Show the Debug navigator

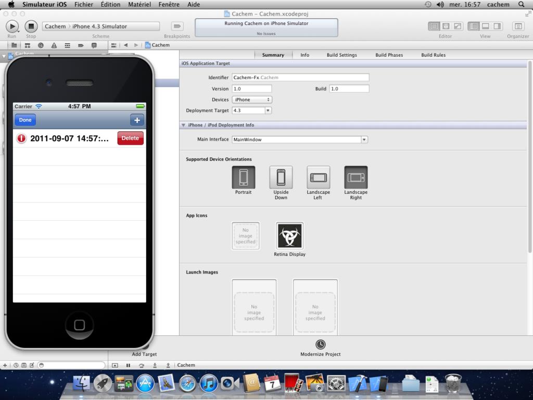(67, 45)
